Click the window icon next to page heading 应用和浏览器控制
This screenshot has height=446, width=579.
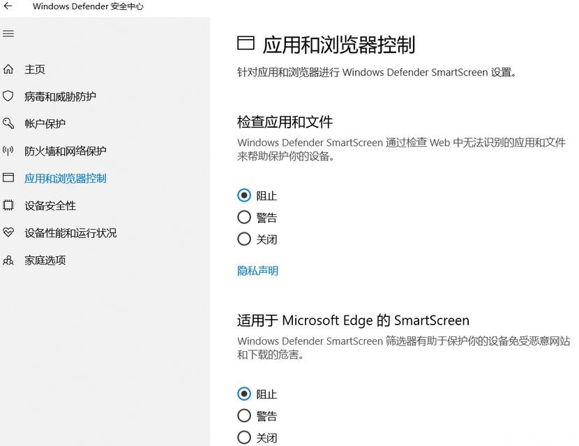click(x=246, y=43)
